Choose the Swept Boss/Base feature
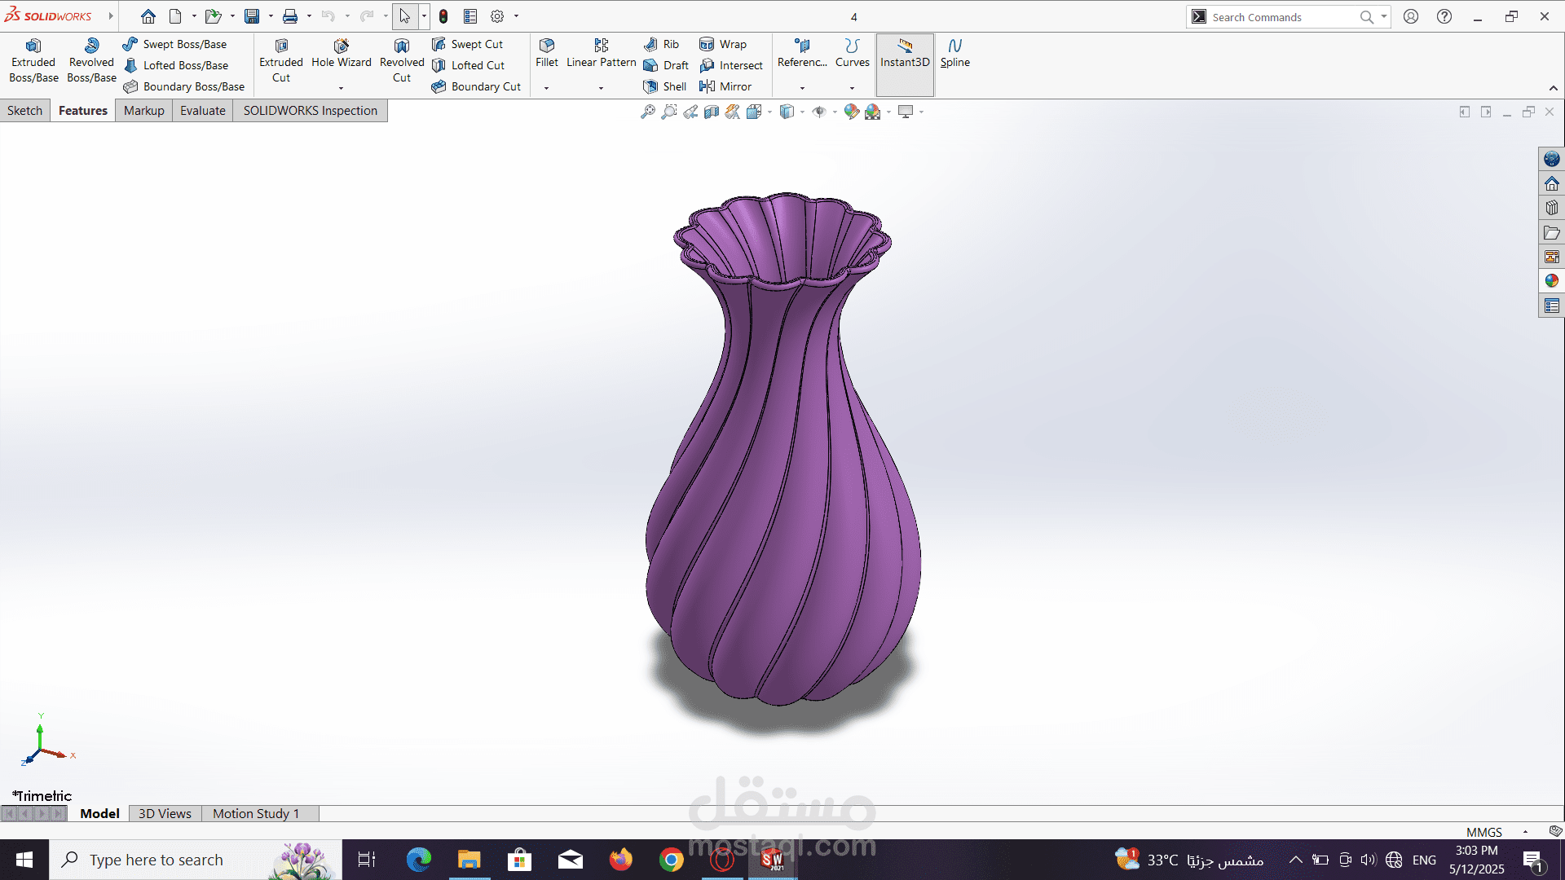Screen dimensions: 1565x880 (x=174, y=44)
